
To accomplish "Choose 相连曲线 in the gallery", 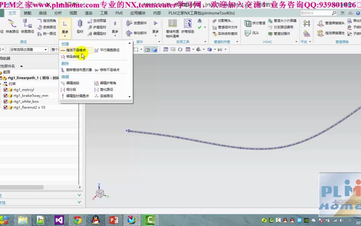I will tap(70, 56).
